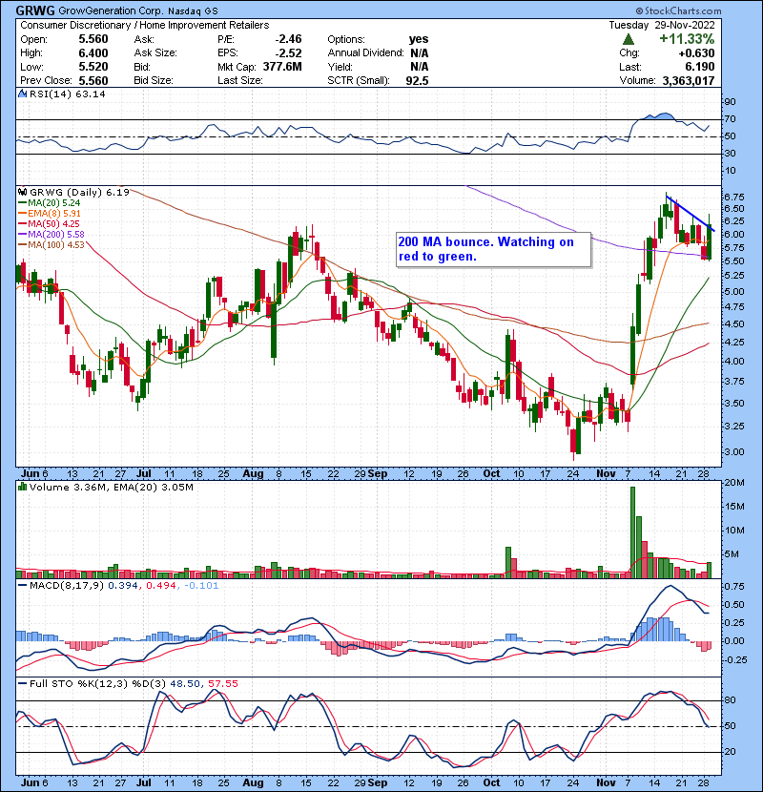
Task: Click the Prev Close 5.560 value
Action: pos(93,81)
